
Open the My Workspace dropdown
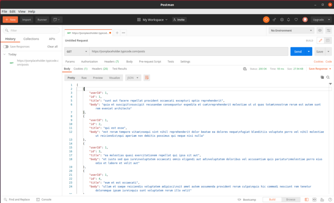coord(152,19)
